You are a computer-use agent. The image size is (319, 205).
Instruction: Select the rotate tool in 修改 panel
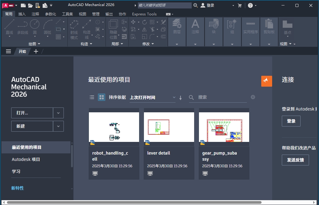[145, 22]
